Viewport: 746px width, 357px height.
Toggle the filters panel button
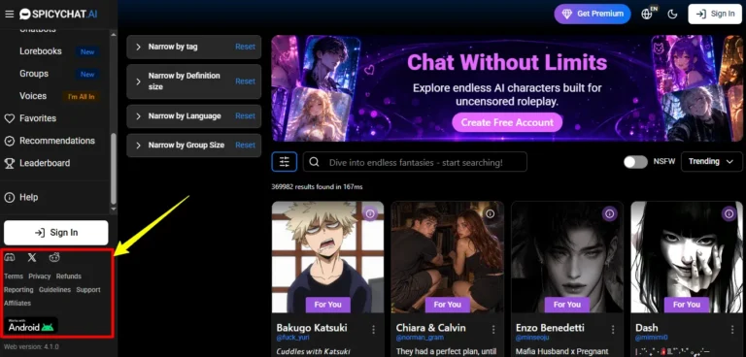(x=285, y=162)
